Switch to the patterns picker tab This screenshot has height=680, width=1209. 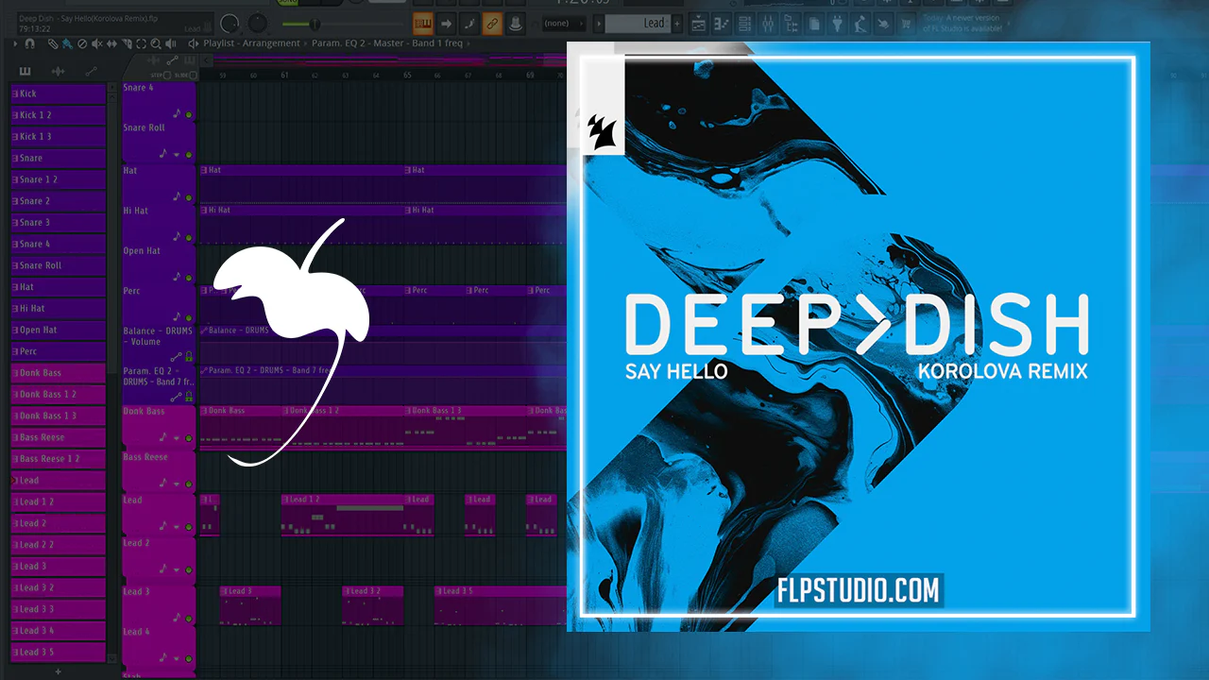25,72
